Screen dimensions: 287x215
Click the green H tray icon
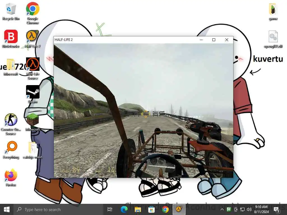point(229,209)
